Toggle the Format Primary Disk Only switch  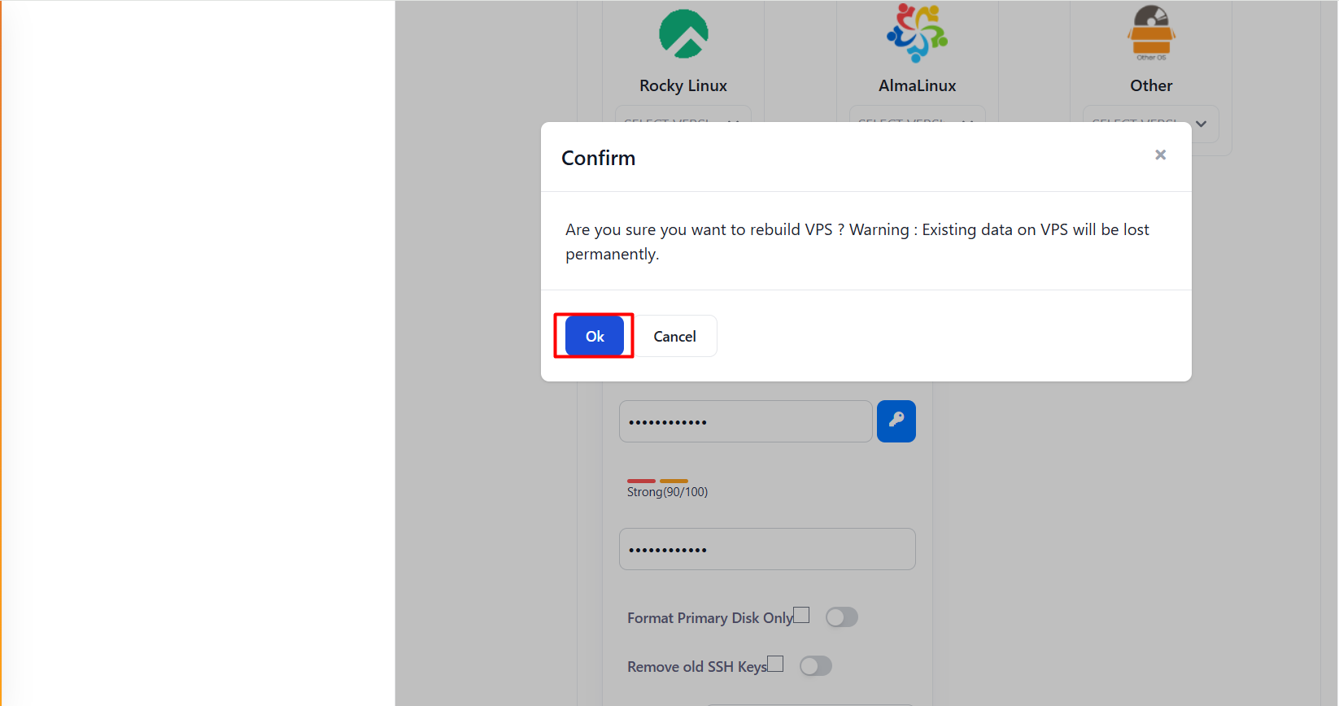pyautogui.click(x=841, y=617)
